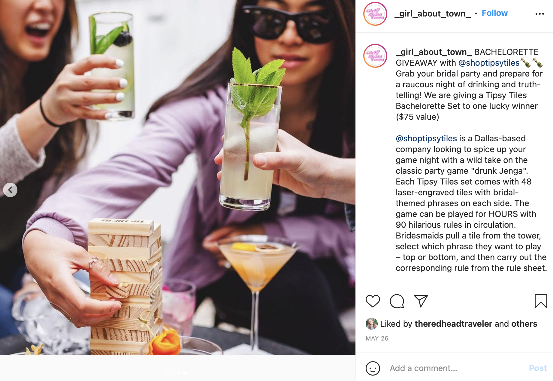This screenshot has height=381, width=553.
Task: Click the profile avatar beside the caption
Action: pyautogui.click(x=375, y=56)
